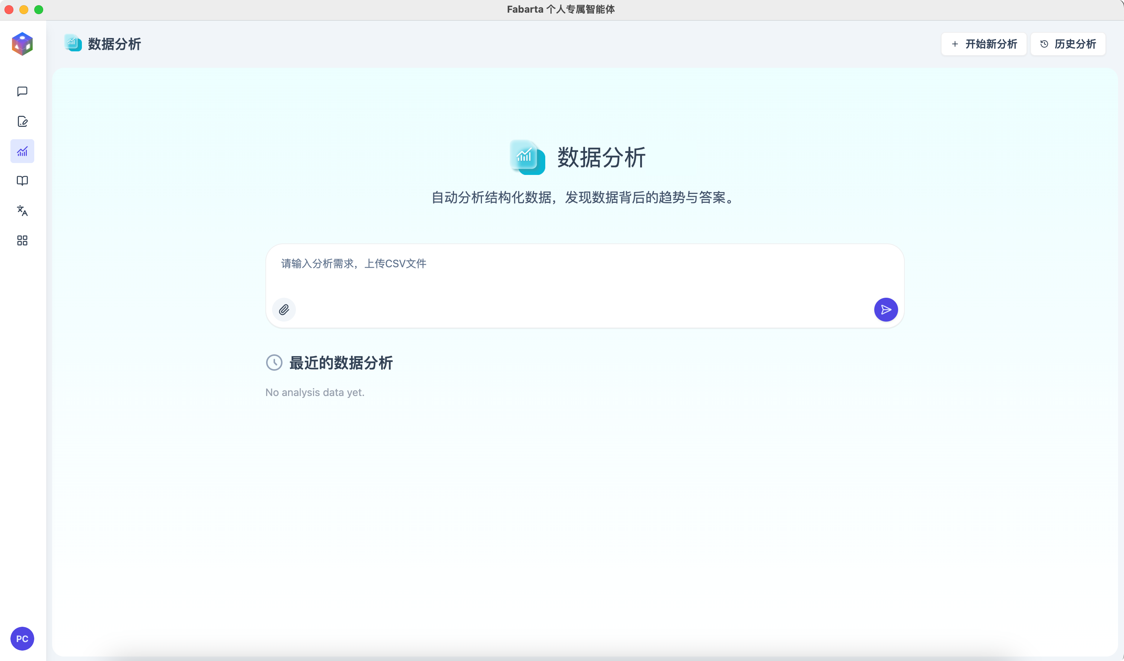Image resolution: width=1124 pixels, height=661 pixels.
Task: Click the PC user avatar
Action: point(22,638)
